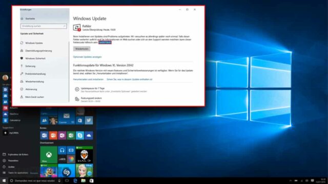Viewport: 328px width, 184px height.
Task: Open File Explorer from the taskbar
Action: coord(83,180)
